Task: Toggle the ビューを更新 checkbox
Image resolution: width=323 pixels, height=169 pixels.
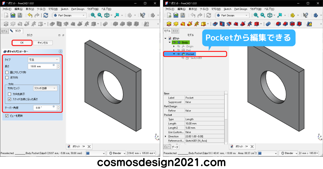Action: click(7, 116)
